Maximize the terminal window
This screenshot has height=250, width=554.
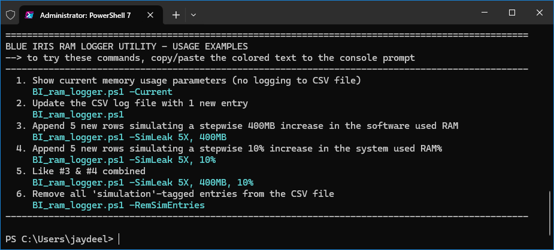[512, 13]
